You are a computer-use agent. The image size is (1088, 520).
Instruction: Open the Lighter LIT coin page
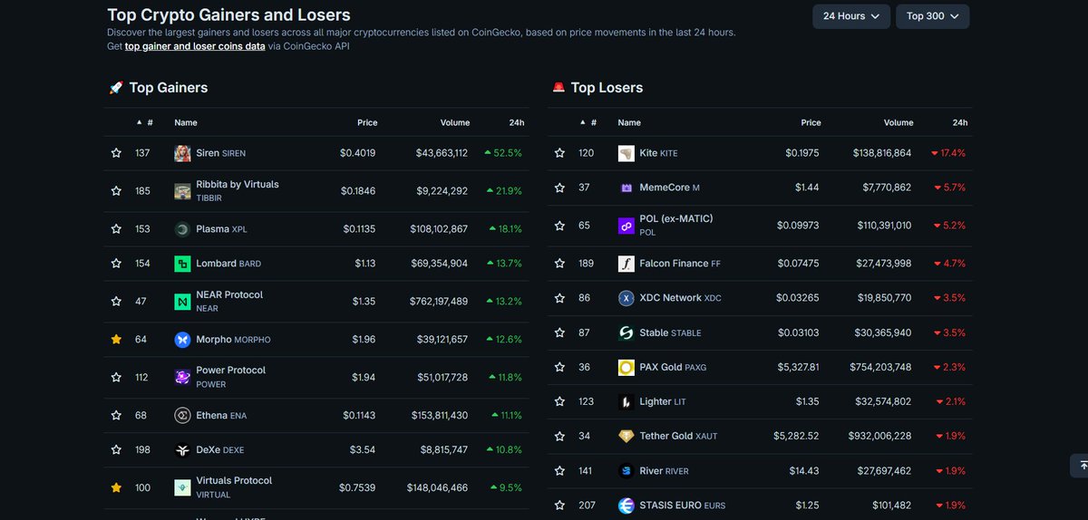(x=663, y=401)
